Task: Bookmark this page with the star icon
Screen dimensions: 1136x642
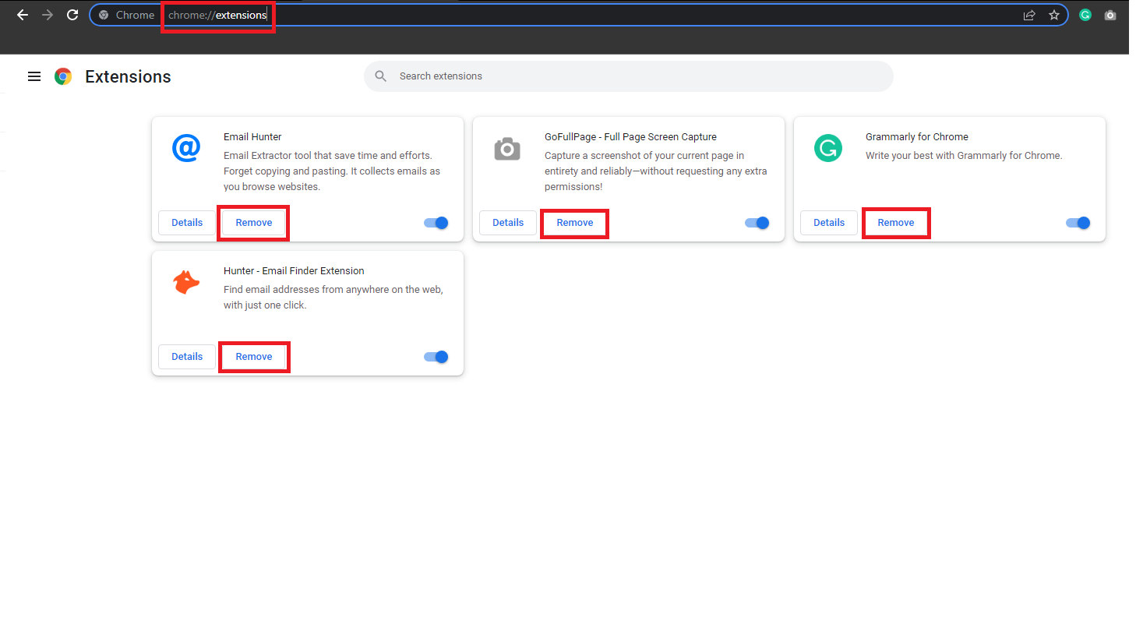Action: point(1054,15)
